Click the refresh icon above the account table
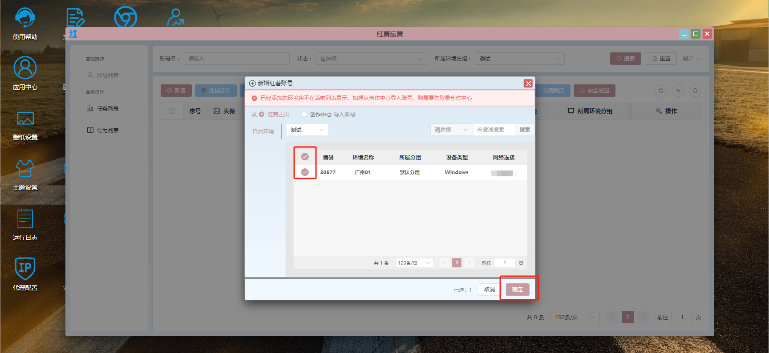 tap(661, 91)
